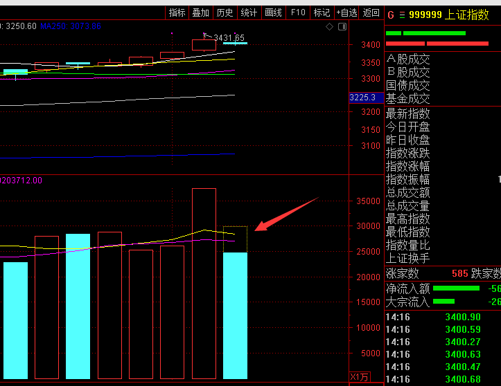The width and height of the screenshot is (501, 386).
Task: Open the 指标 indicator menu
Action: tap(177, 12)
